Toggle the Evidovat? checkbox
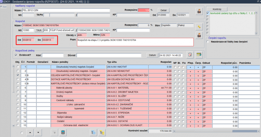 coord(16,55)
